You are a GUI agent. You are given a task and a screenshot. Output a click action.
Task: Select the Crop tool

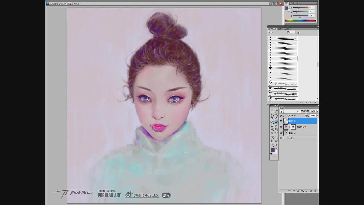pyautogui.click(x=272, y=118)
